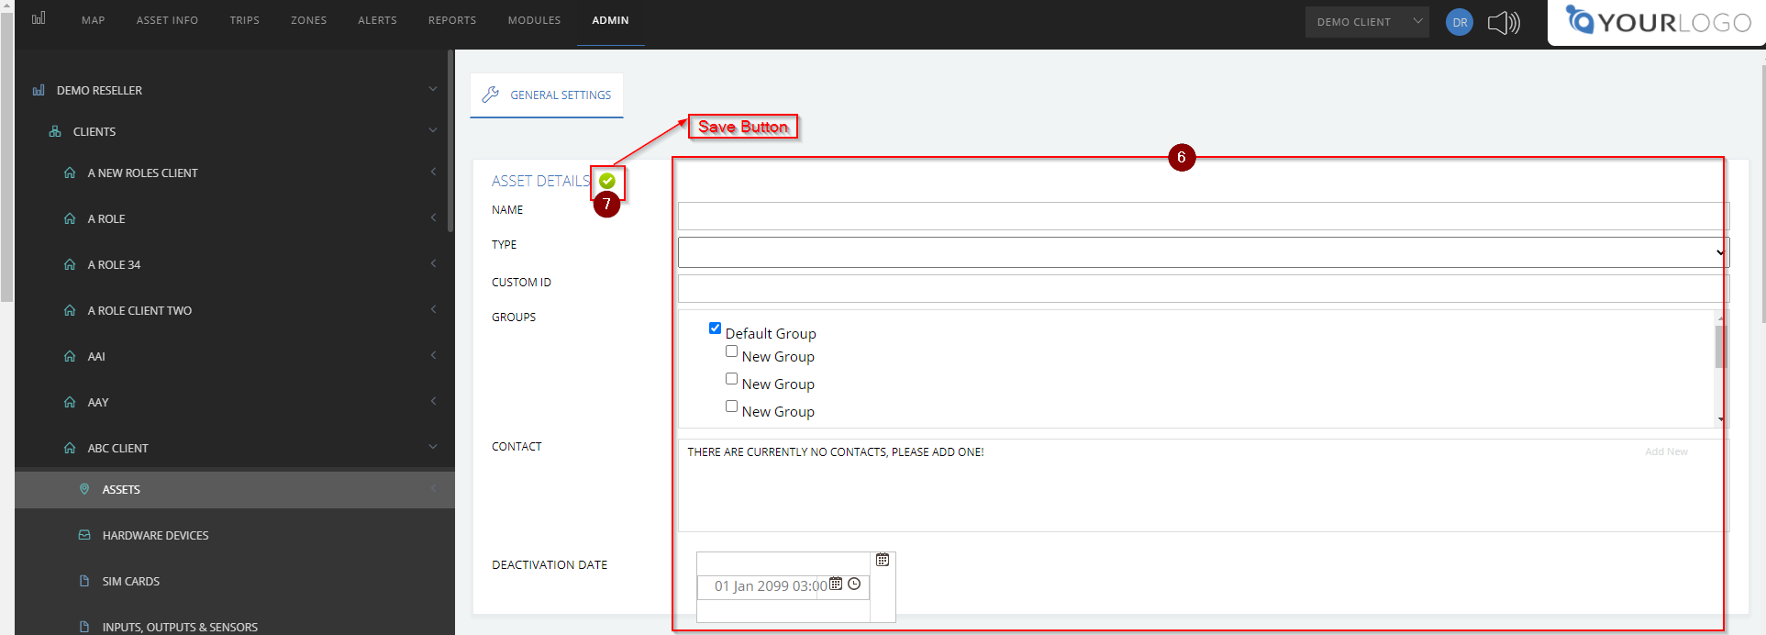Click the green Save checkmark beside Asset Details

click(607, 181)
